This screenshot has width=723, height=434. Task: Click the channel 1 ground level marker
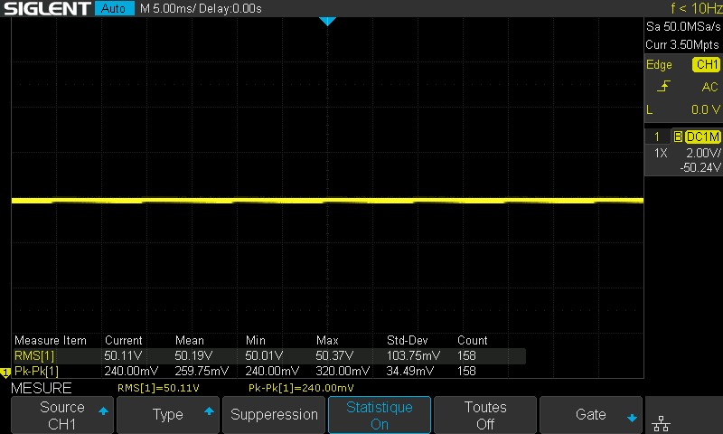point(5,373)
